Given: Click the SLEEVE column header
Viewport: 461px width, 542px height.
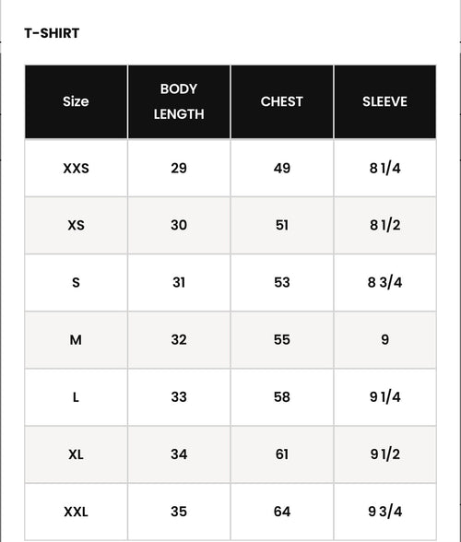Looking at the screenshot, I should (384, 101).
